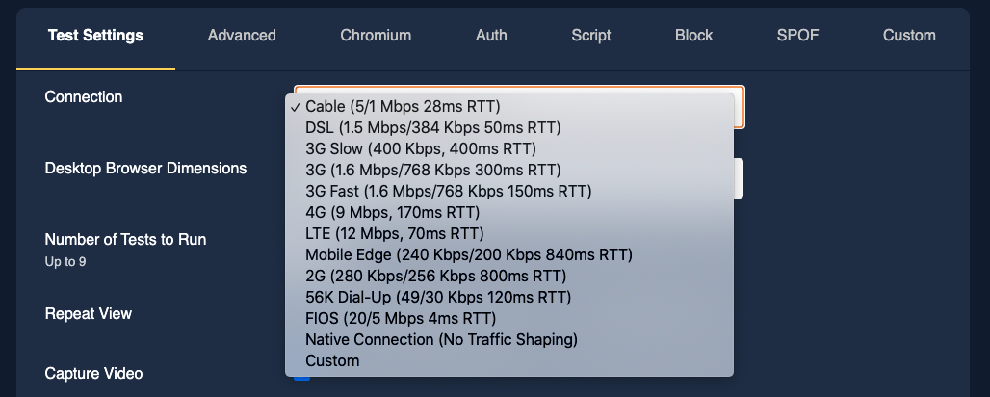Image resolution: width=990 pixels, height=397 pixels.
Task: Choose Cable 5/1 Mbps connection option
Action: point(403,106)
